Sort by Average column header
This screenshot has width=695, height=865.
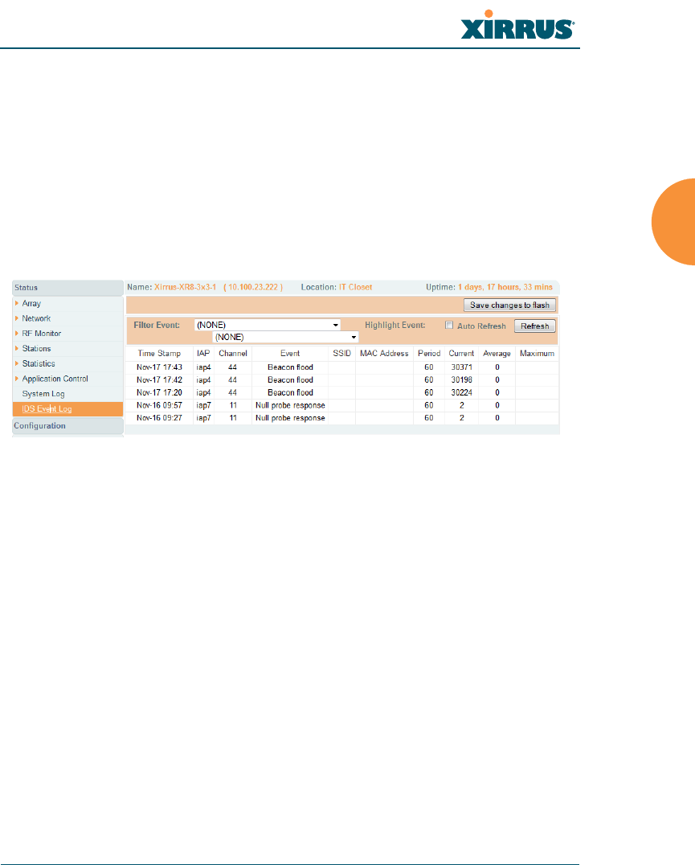click(497, 353)
